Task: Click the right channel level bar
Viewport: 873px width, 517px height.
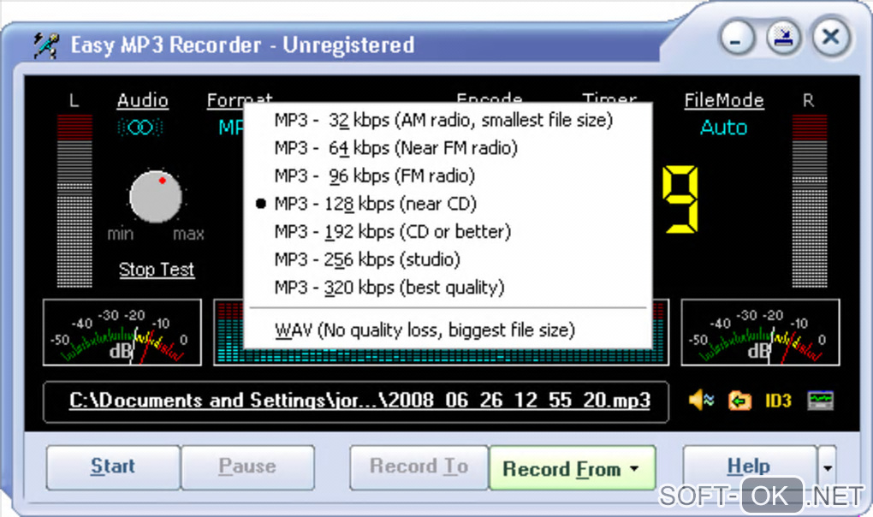Action: coord(810,201)
